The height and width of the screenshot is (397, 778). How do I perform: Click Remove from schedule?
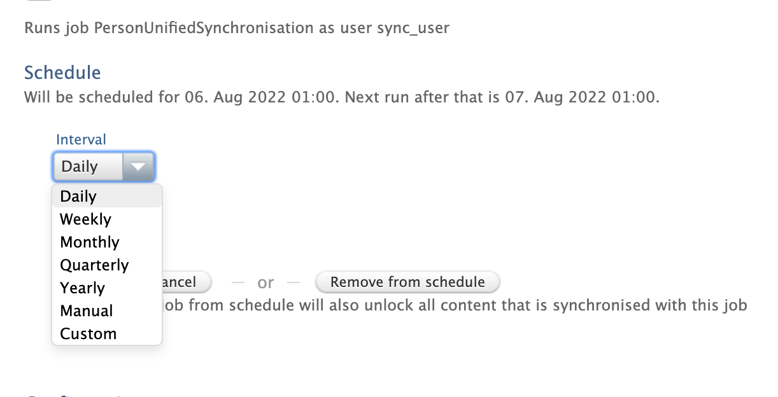(x=407, y=282)
